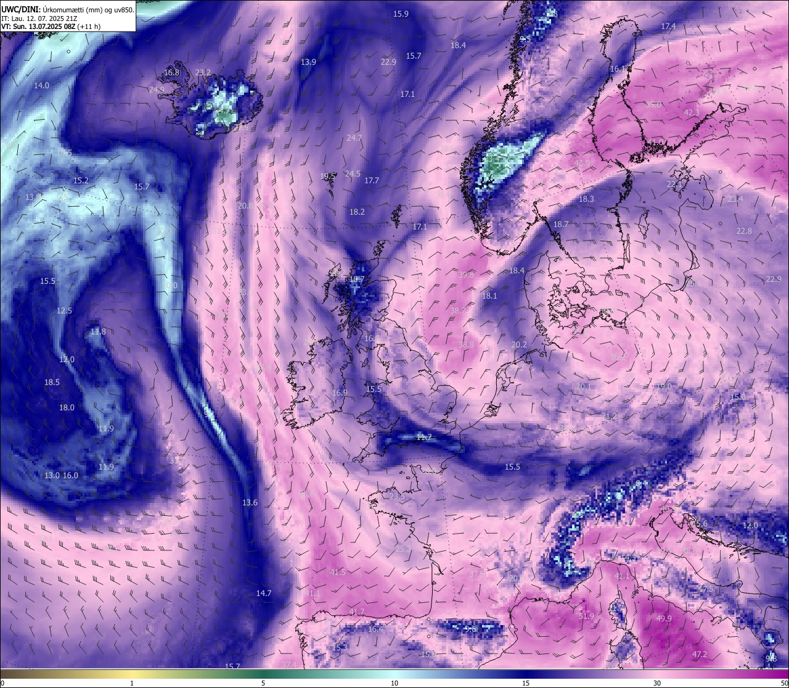Click the 47.2 value label
This screenshot has width=789, height=688.
click(700, 655)
